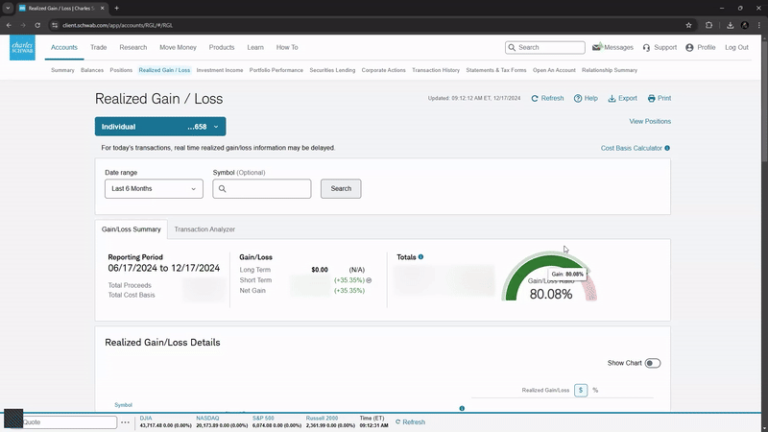The height and width of the screenshot is (432, 768).
Task: Open browser extensions puzzle icon
Action: pyautogui.click(x=708, y=25)
